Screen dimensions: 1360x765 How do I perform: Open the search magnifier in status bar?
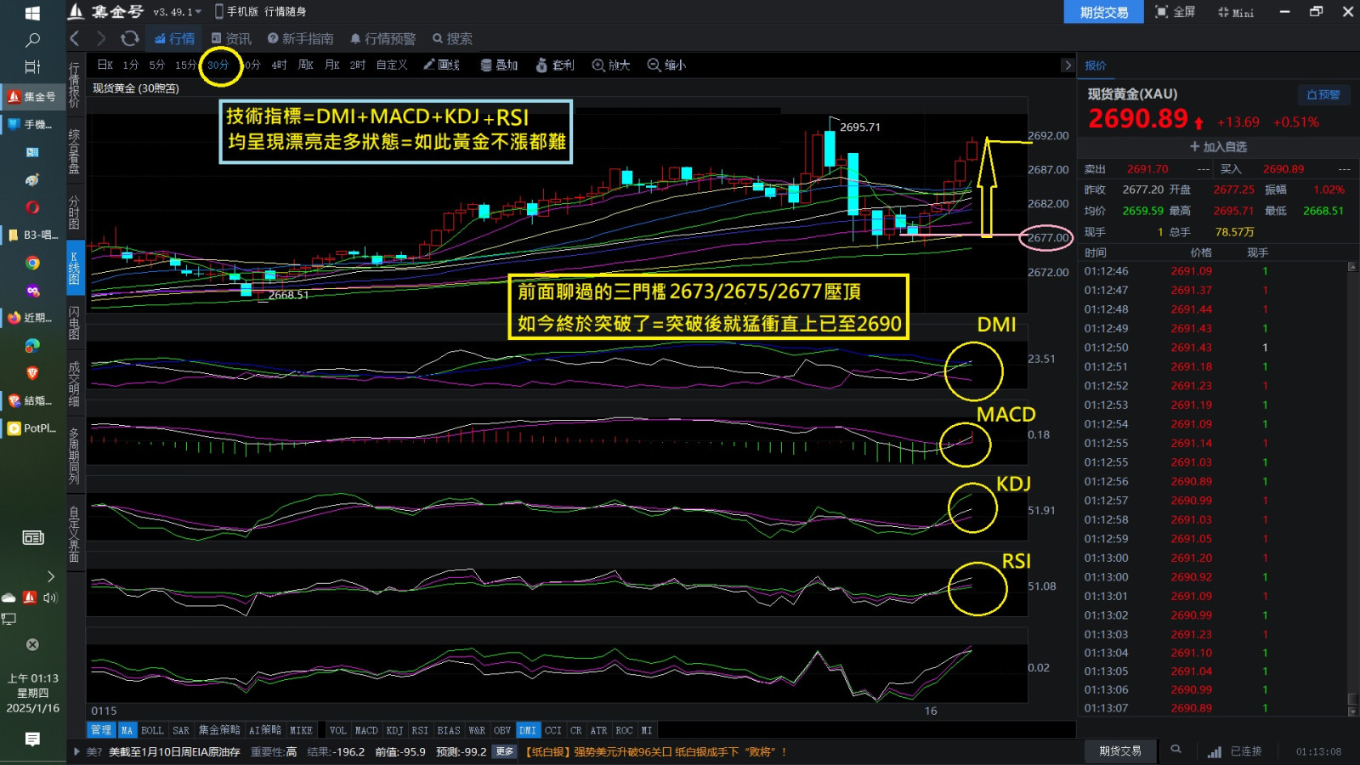[1176, 750]
